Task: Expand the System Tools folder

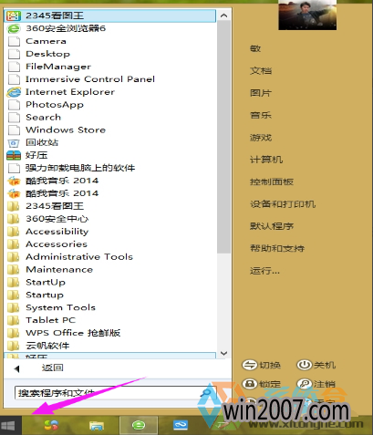Action: coord(61,307)
